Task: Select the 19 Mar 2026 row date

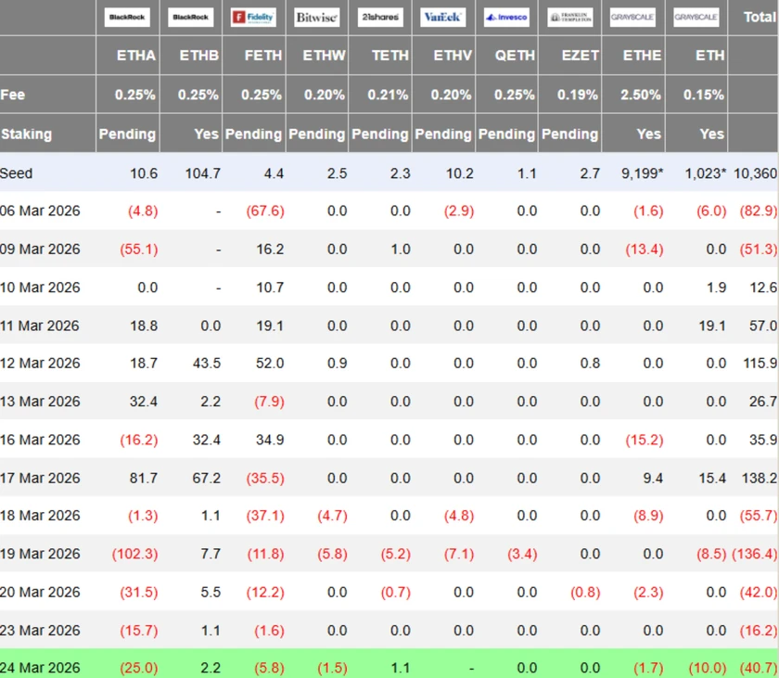Action: [x=40, y=554]
